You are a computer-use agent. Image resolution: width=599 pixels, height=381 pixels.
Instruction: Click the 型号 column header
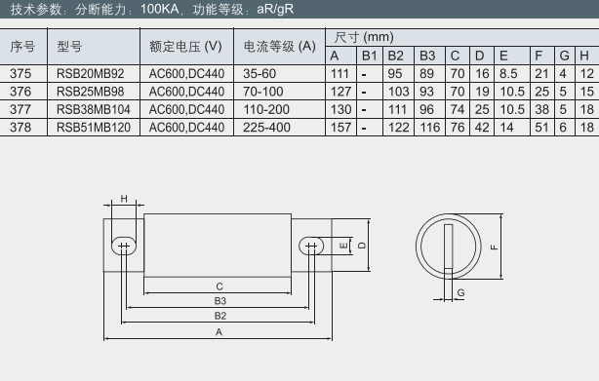click(94, 47)
